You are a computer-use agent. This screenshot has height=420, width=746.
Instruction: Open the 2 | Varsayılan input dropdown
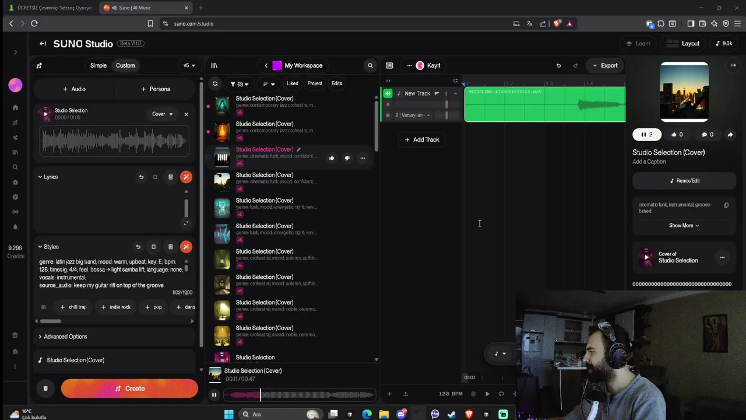click(413, 116)
